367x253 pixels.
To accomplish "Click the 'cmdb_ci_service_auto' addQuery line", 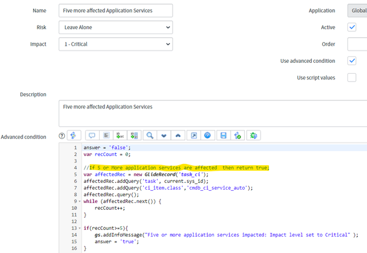I will point(168,188).
